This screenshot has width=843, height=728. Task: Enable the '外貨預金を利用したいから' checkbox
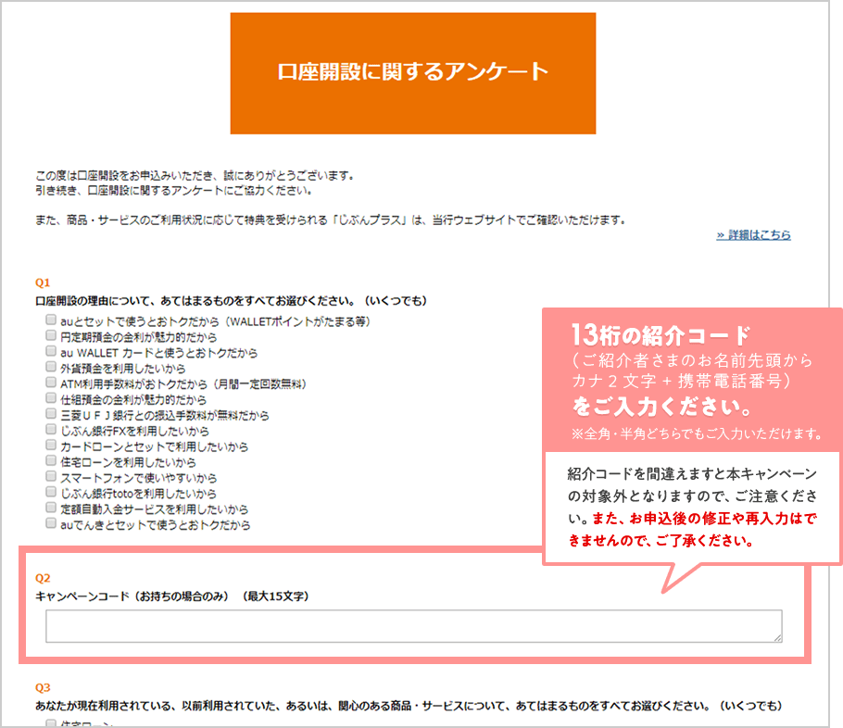(52, 368)
